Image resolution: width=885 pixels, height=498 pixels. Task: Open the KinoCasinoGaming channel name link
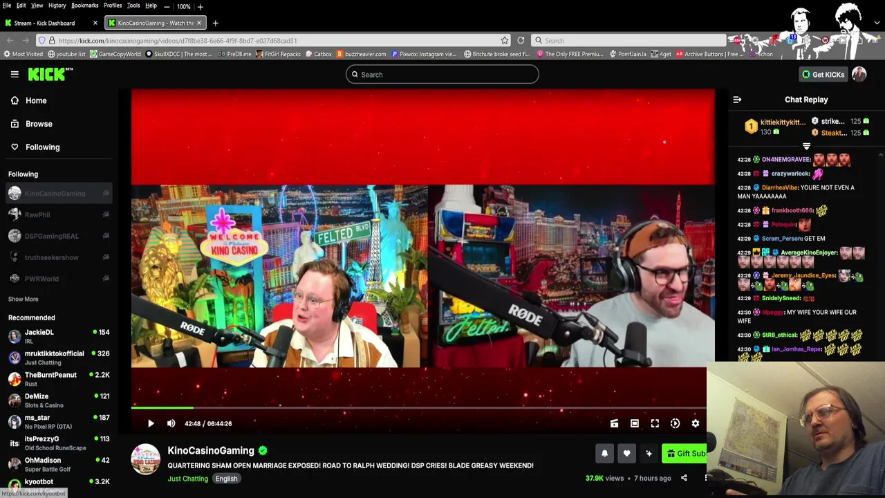coord(211,450)
